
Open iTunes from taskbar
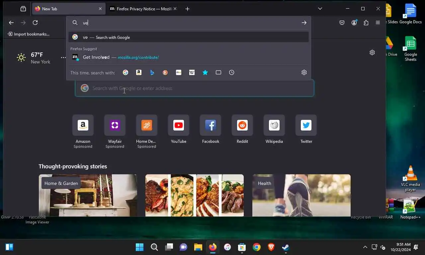pos(227,247)
